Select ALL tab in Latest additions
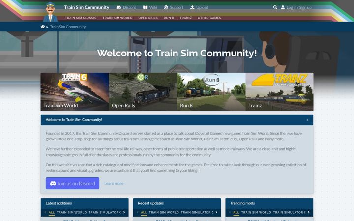Viewport: 354px width, 221px height. coord(52,212)
